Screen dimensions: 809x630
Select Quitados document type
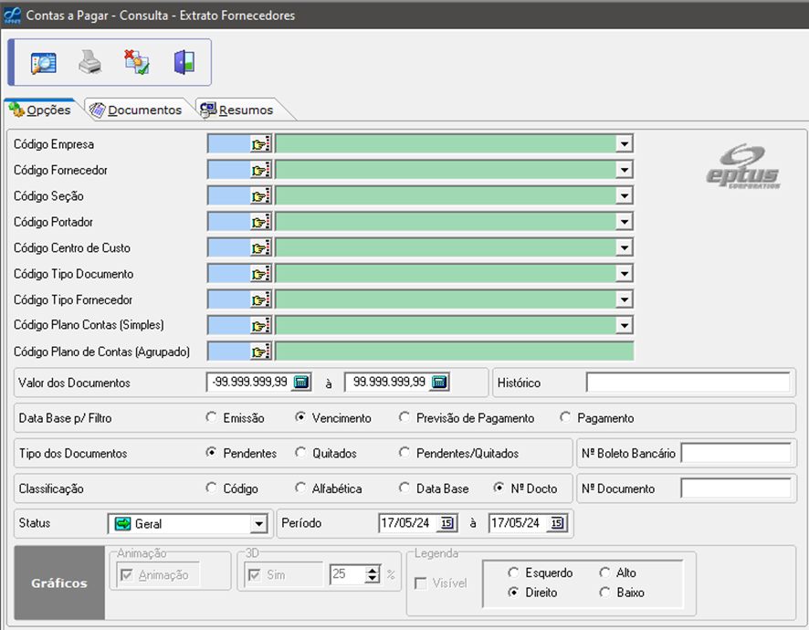(301, 453)
